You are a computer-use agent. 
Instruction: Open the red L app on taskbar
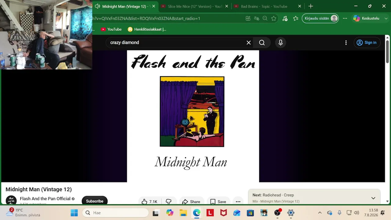point(210,213)
